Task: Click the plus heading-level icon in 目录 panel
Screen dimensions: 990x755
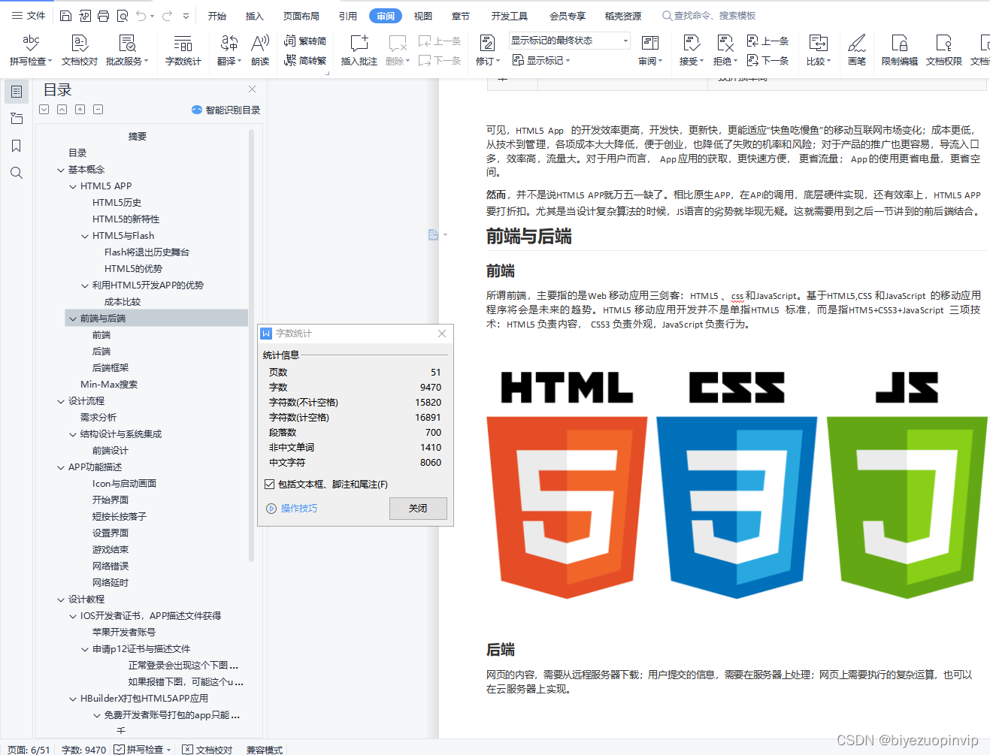Action: (80, 110)
